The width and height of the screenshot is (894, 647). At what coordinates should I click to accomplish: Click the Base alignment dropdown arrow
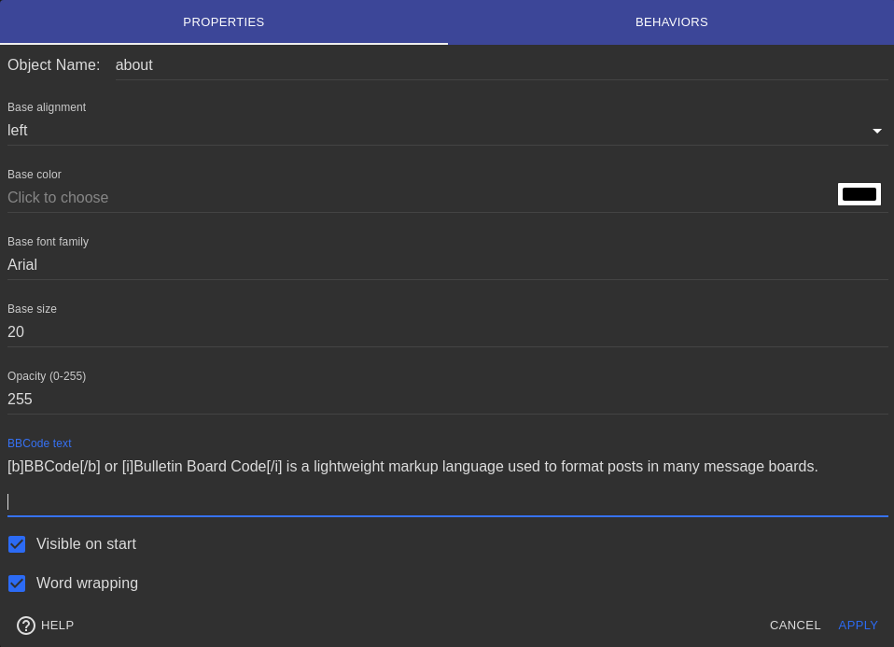pos(876,132)
